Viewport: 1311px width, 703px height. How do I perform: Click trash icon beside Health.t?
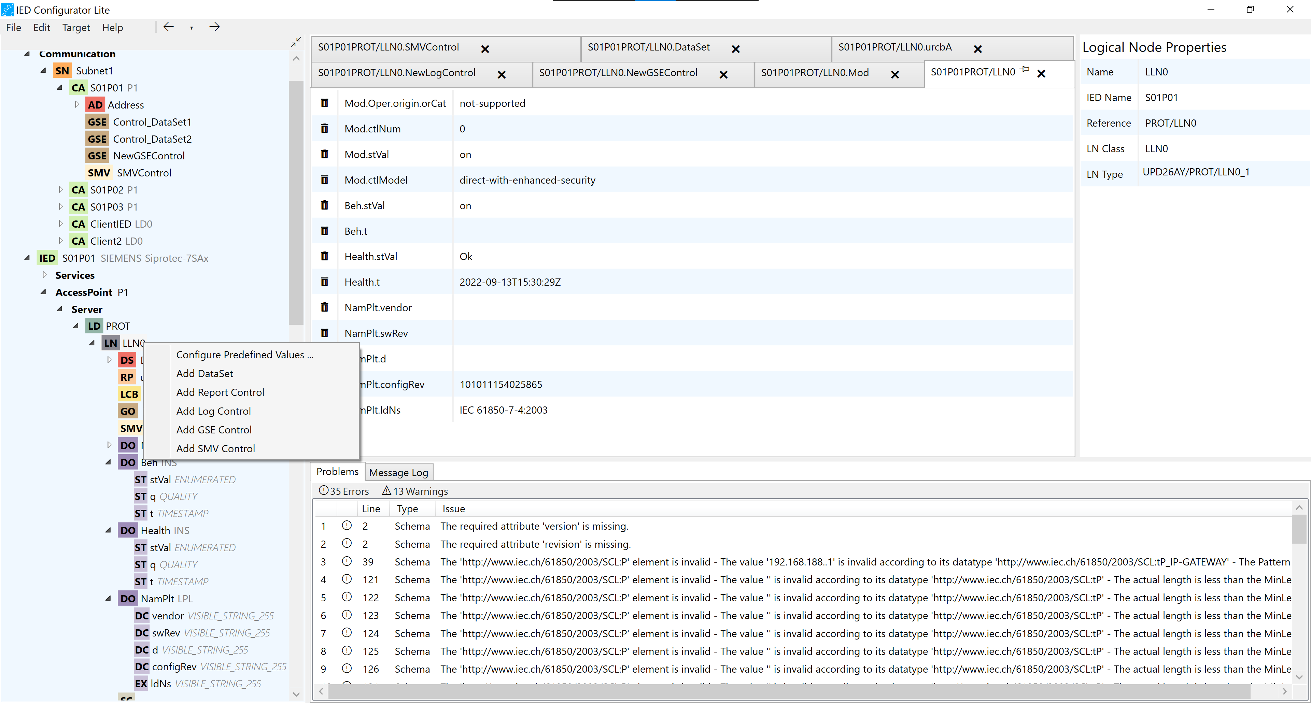point(324,282)
